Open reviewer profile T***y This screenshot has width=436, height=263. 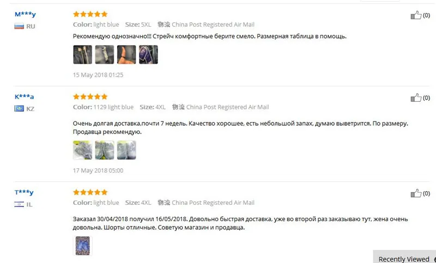24,192
